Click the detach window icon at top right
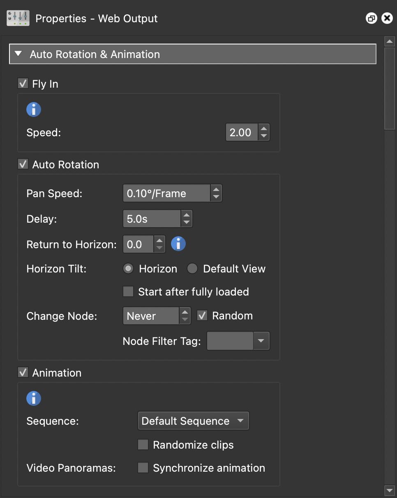 (x=371, y=18)
